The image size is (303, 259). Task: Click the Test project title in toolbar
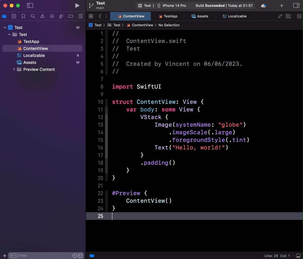[100, 3]
